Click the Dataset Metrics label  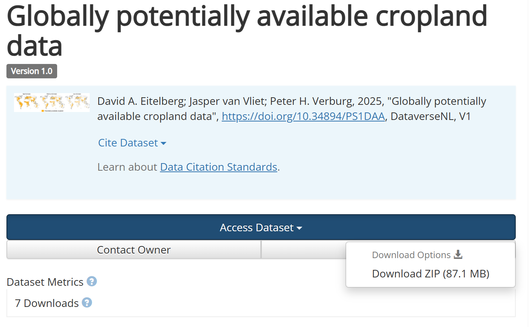(x=45, y=282)
